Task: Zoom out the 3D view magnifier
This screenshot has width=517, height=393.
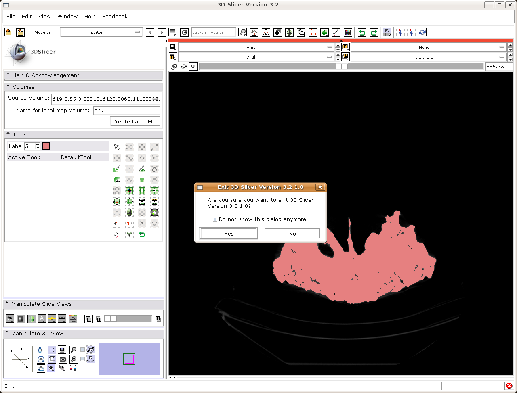Action: [74, 359]
